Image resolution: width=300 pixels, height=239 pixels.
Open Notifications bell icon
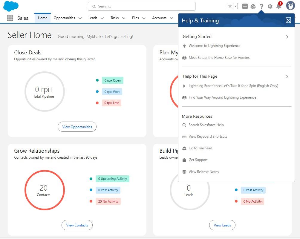[278, 6]
